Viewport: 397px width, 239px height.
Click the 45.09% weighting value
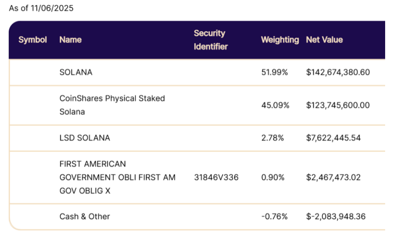click(x=275, y=105)
